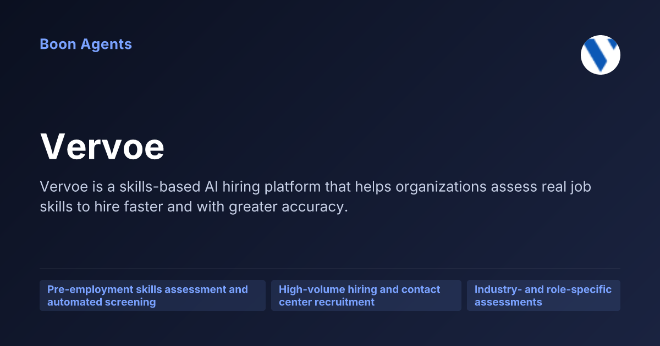Select Pre-employment skills assessment tag
This screenshot has height=346, width=660.
152,295
